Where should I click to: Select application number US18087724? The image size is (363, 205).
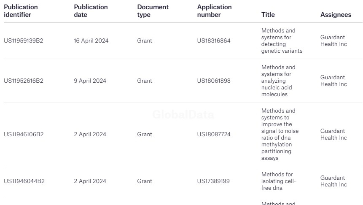214,135
